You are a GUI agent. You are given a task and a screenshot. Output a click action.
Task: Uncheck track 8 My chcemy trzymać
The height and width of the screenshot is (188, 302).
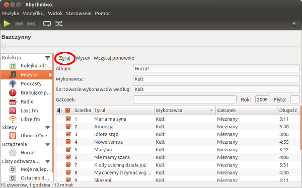click(x=68, y=172)
